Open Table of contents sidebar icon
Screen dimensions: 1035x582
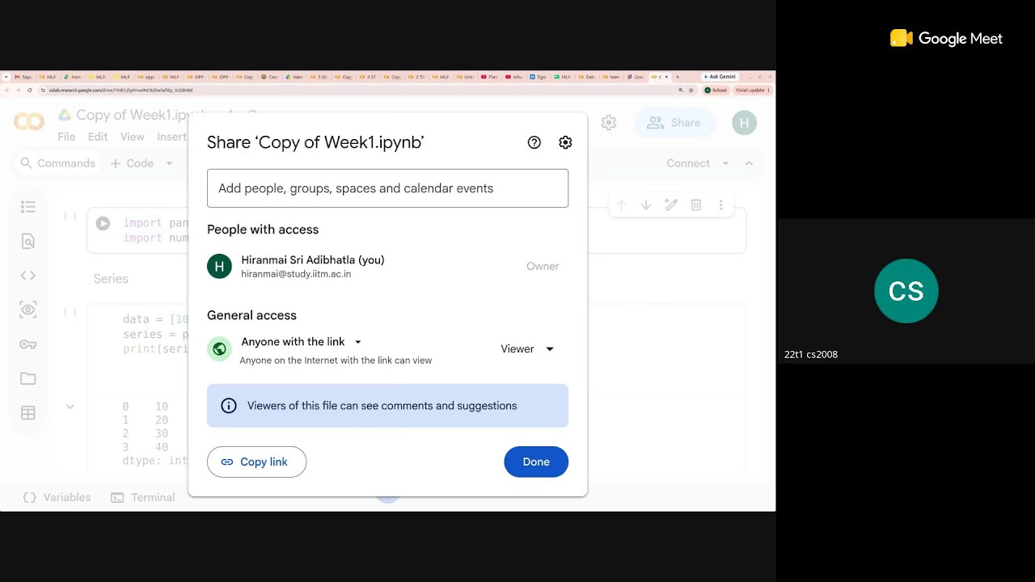(x=28, y=207)
